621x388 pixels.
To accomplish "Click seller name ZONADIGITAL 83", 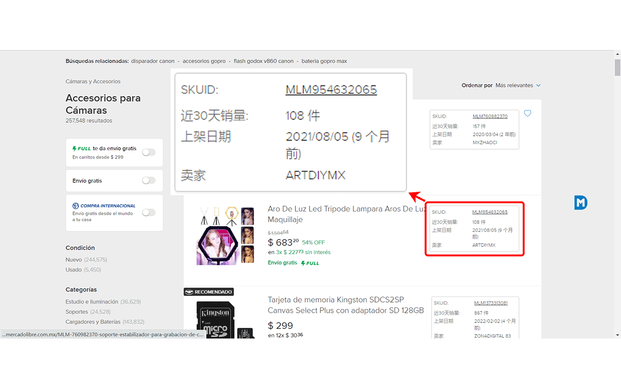I will pos(492,336).
